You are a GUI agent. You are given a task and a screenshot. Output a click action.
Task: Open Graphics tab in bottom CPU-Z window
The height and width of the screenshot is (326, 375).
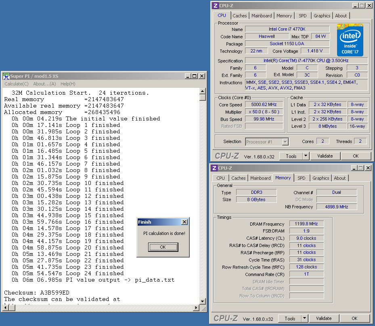[x=321, y=178]
